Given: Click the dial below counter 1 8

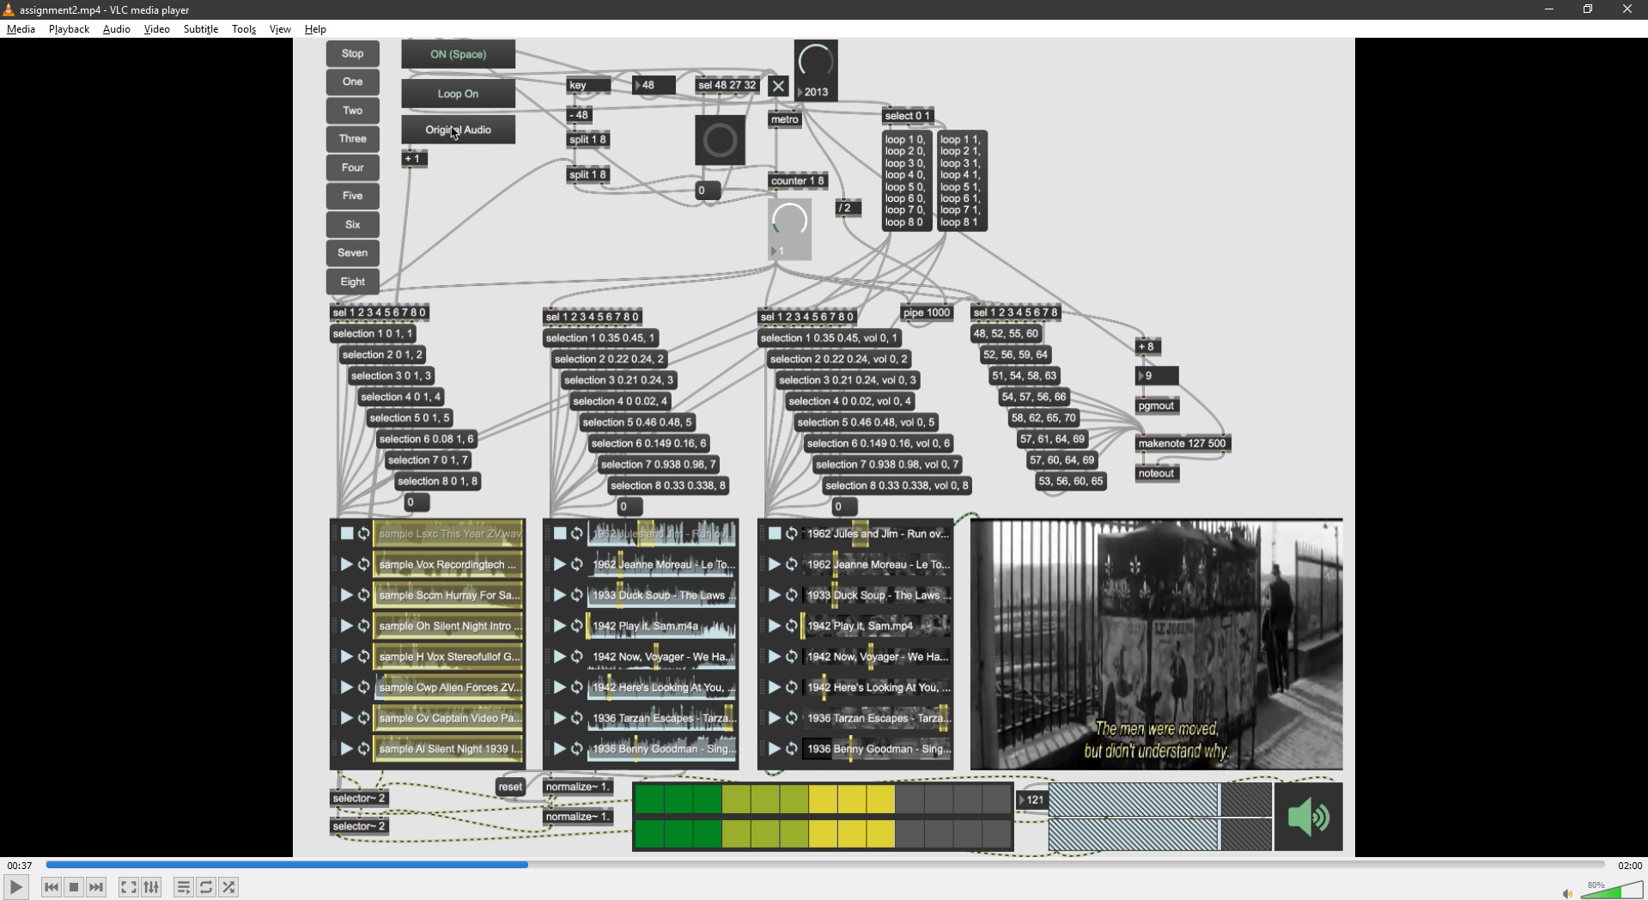Looking at the screenshot, I should [x=789, y=221].
